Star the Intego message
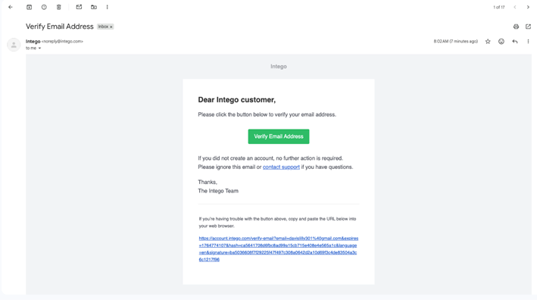The height and width of the screenshot is (300, 537). point(488,42)
